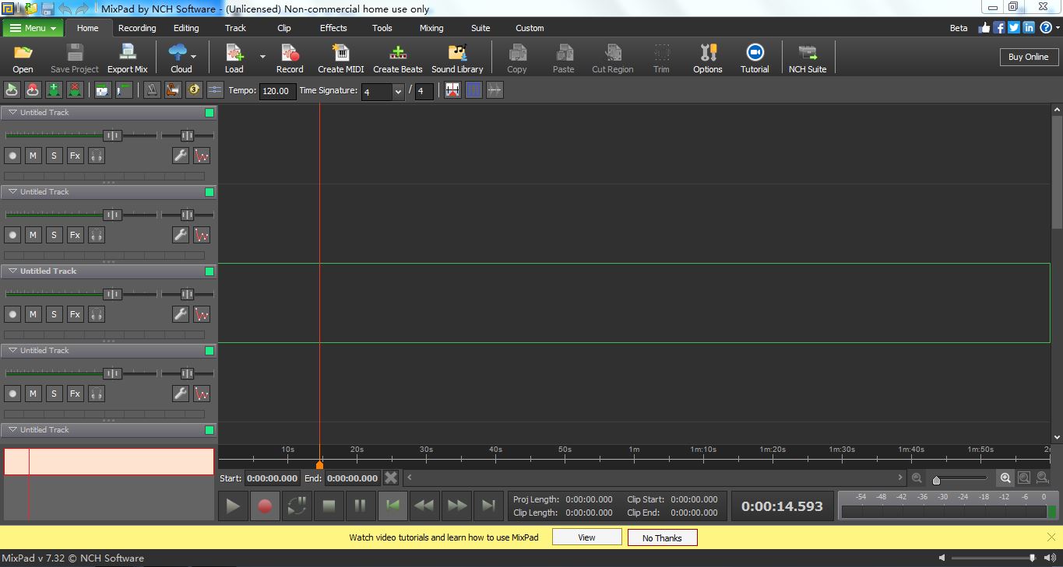Screen dimensions: 1063x567
Task: Expand the green Menu dropdown
Action: click(x=33, y=28)
